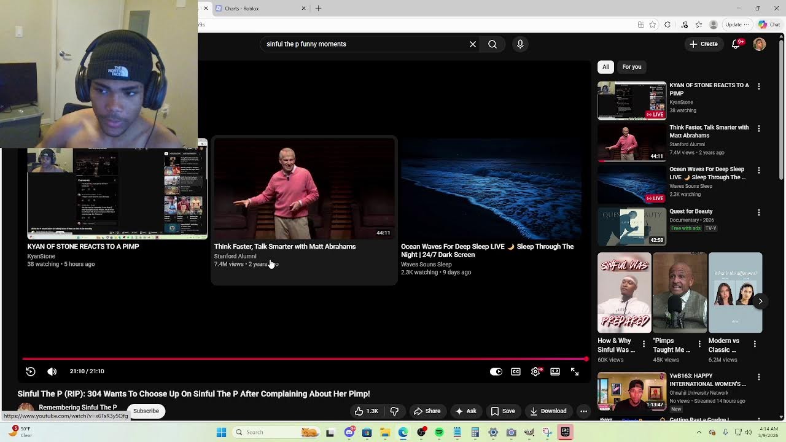Open options for Ocean Waves sidebar video
The image size is (786, 442).
tap(759, 170)
